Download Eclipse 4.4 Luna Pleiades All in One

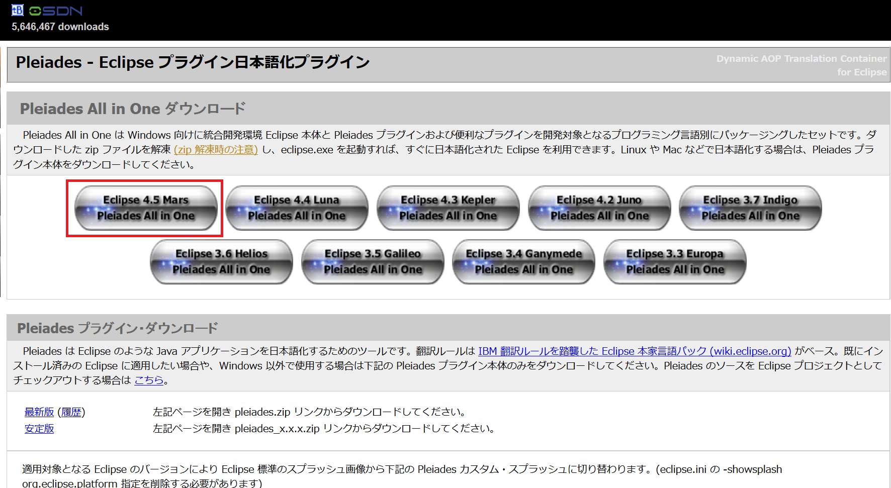tap(297, 208)
